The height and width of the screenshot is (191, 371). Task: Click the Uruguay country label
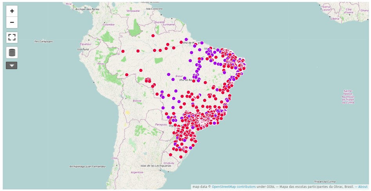[x=169, y=163]
